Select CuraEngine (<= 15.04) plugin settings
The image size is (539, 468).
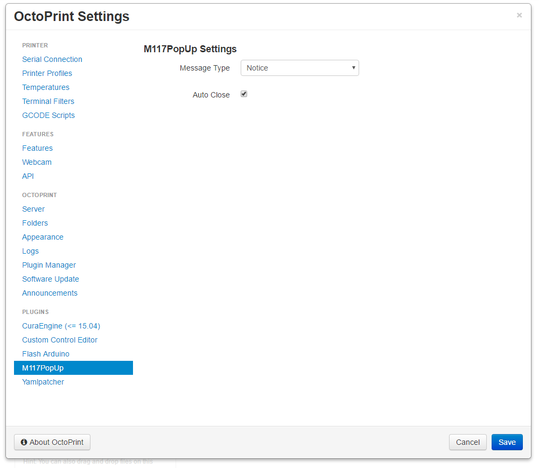coord(61,326)
